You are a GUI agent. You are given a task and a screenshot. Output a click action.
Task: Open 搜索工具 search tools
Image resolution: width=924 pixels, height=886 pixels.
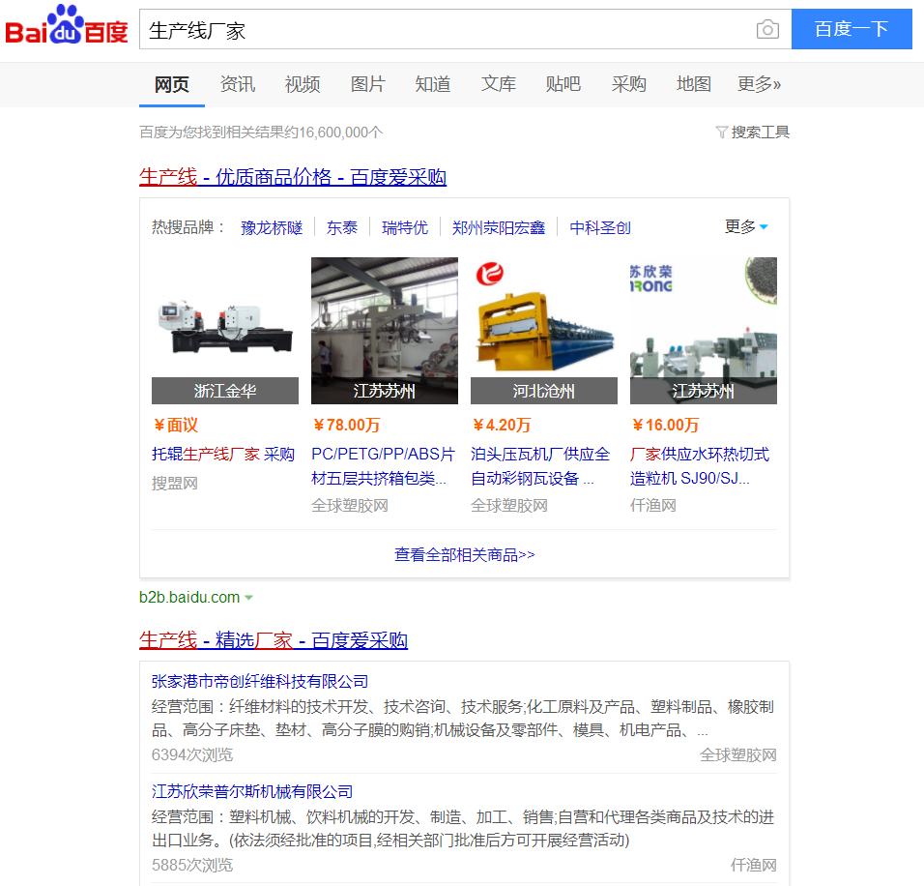point(760,133)
